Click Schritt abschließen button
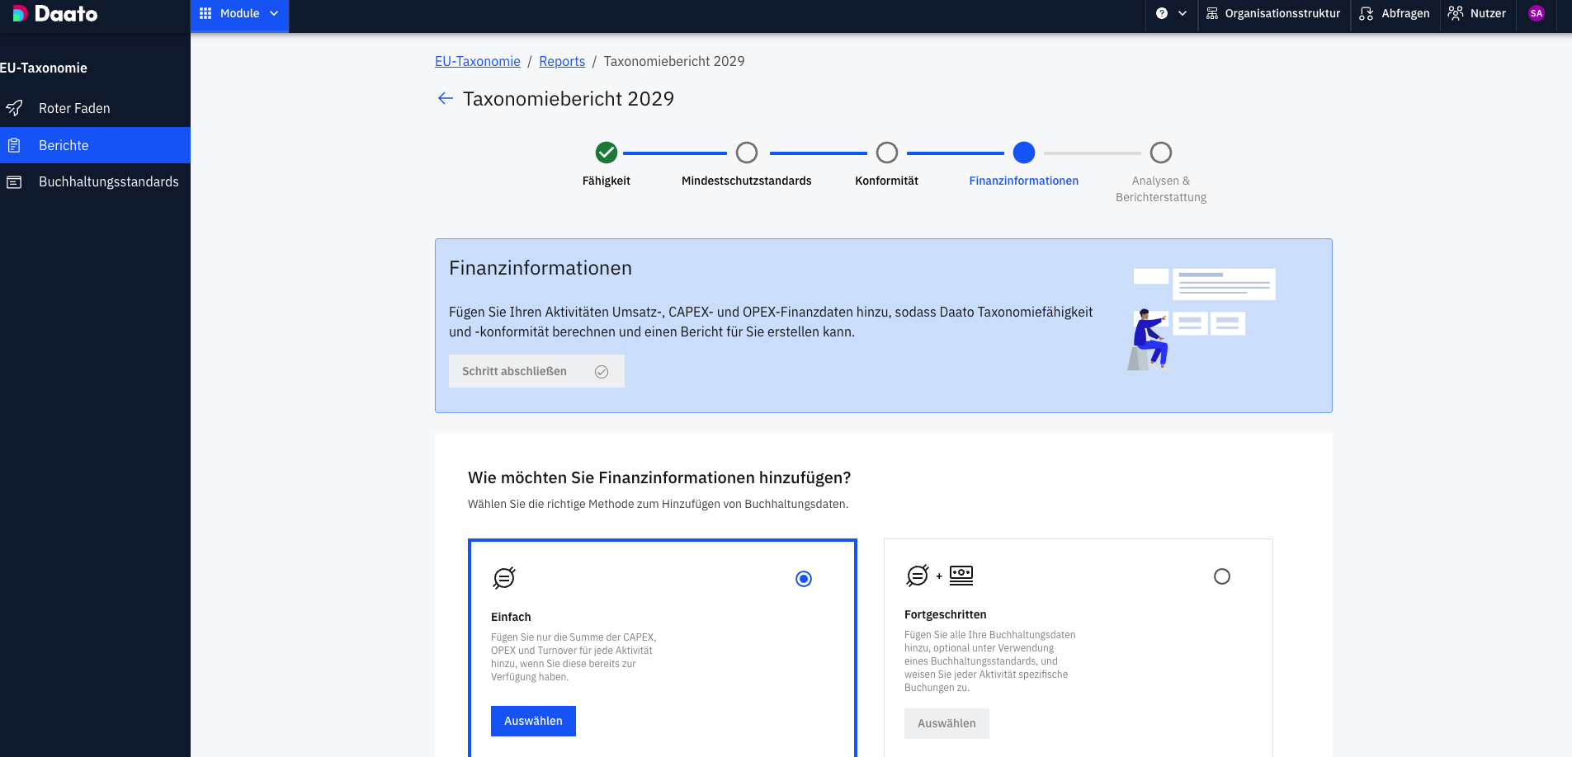This screenshot has height=757, width=1572. pos(536,371)
